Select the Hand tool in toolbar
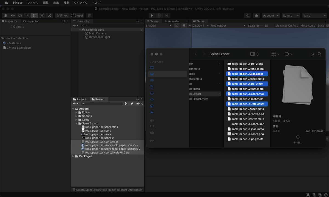This screenshot has width=329, height=197. (x=5, y=16)
